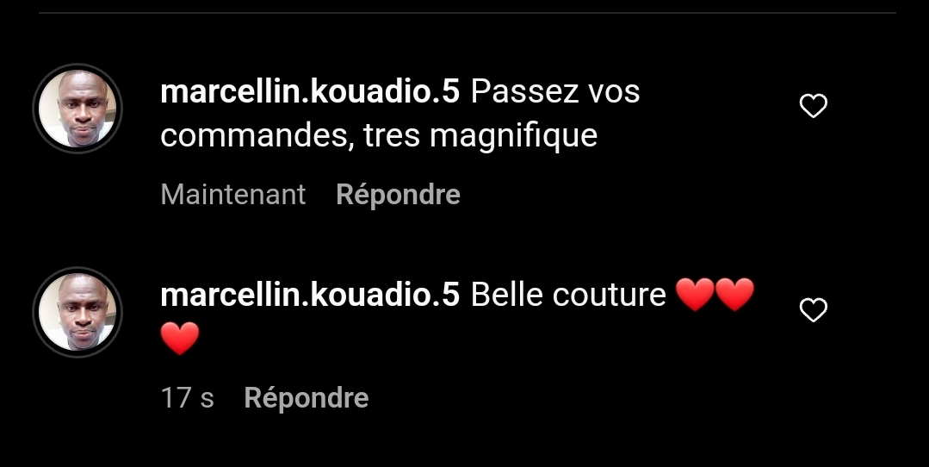This screenshot has width=929, height=467.
Task: Click the single red heart emoji below username
Action: pyautogui.click(x=180, y=339)
